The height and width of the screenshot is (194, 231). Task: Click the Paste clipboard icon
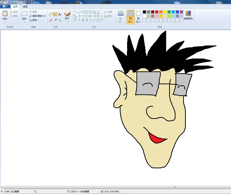click(5, 14)
